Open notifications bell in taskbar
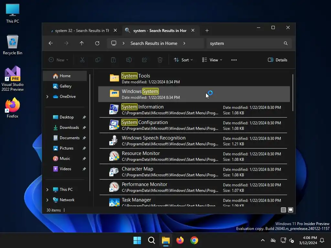 coord(322,240)
